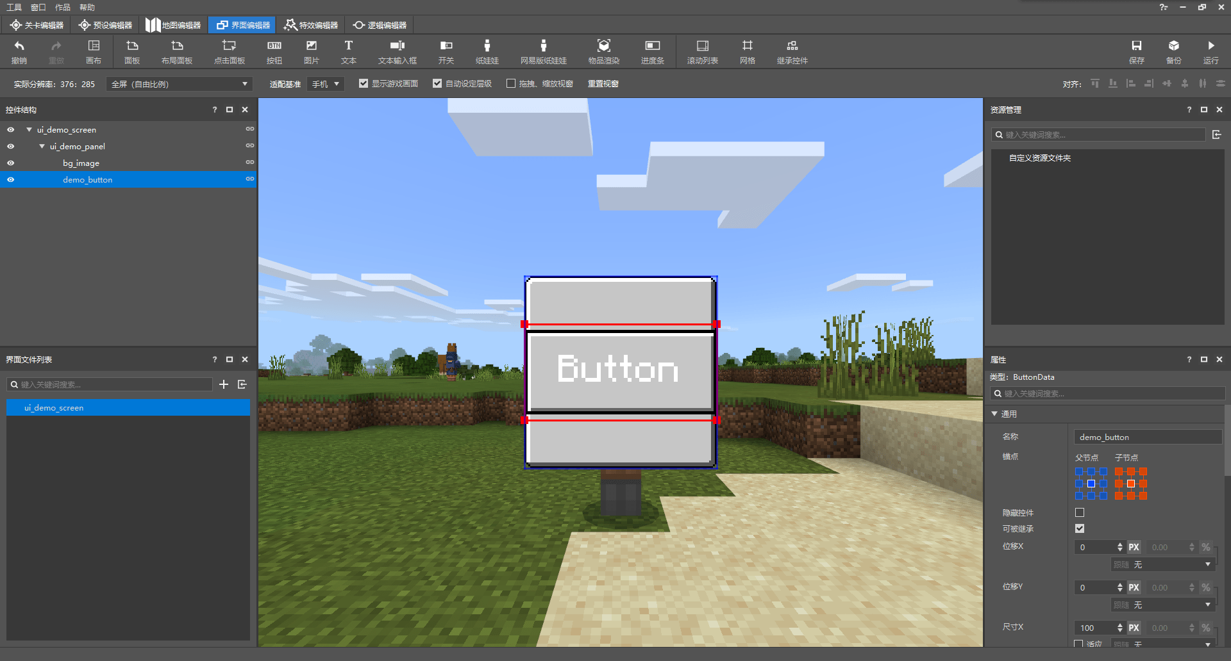Click the plus icon in 界面文件列表 panel

(x=224, y=384)
